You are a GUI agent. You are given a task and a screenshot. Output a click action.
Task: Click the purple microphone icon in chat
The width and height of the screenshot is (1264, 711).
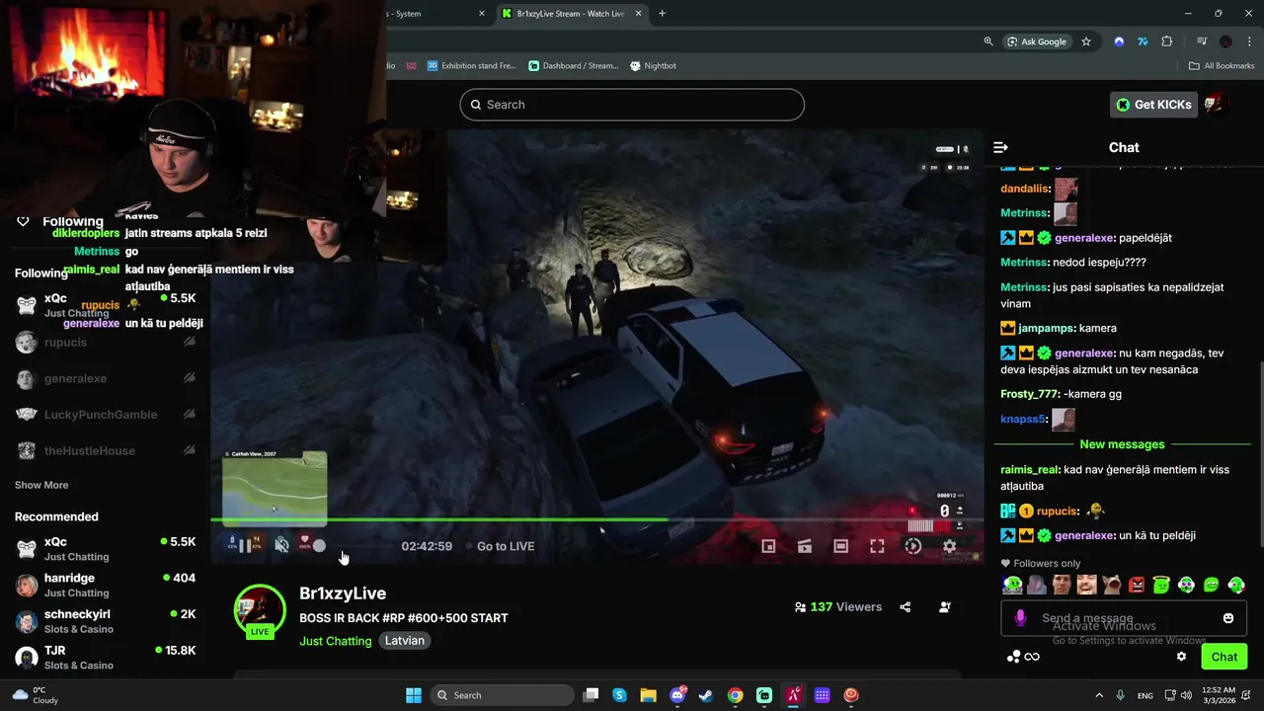coord(1020,618)
